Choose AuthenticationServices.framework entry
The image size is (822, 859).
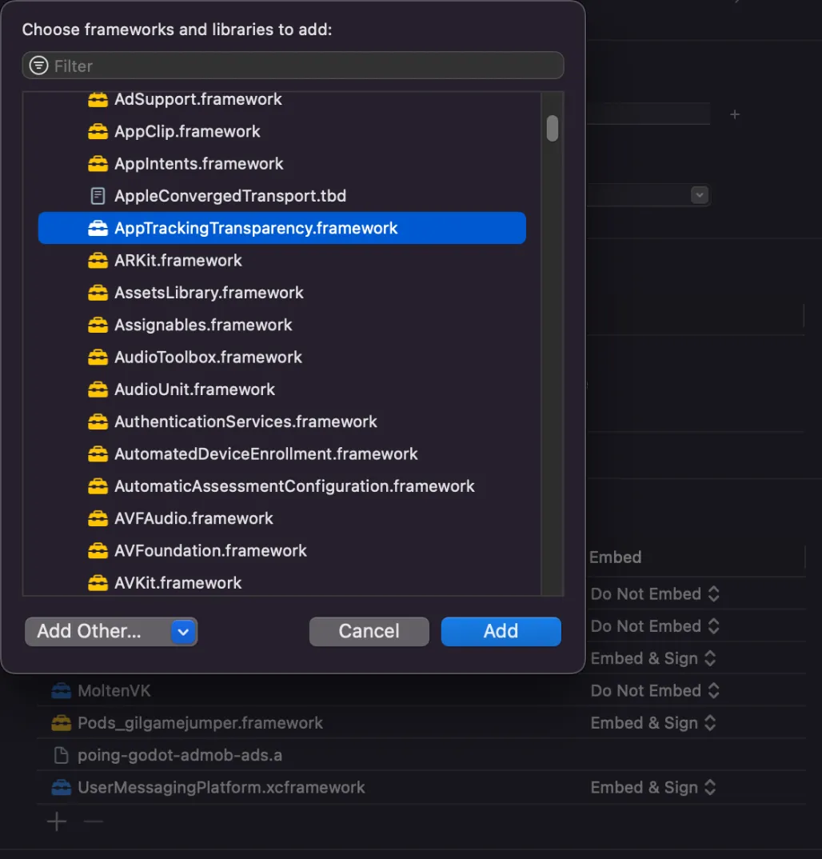coord(245,422)
